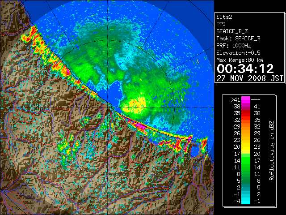Click the "ilts2" radar name label

[x=224, y=17]
